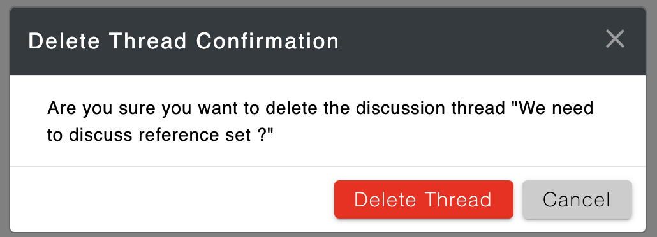Click the gray backdrop outside the dialog
This screenshot has width=657, height=237.
(328, 3)
